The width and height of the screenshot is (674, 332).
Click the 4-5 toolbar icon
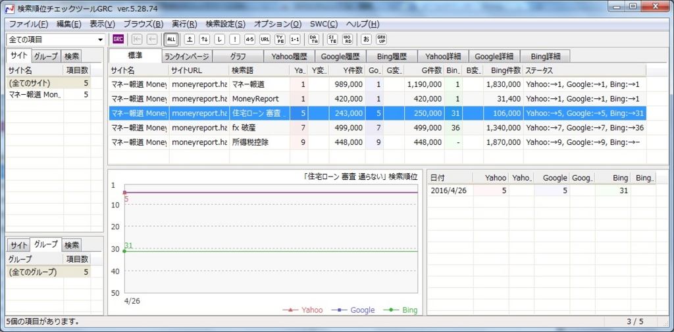click(x=249, y=40)
